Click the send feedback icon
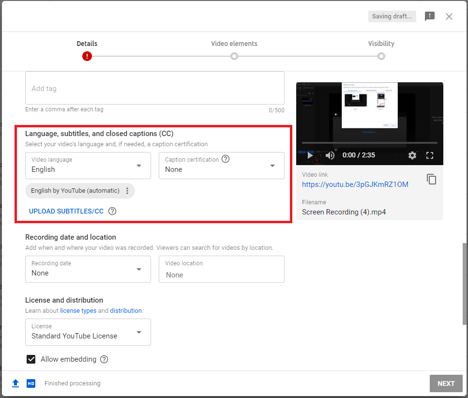Viewport: 468px width, 398px height. pyautogui.click(x=429, y=16)
